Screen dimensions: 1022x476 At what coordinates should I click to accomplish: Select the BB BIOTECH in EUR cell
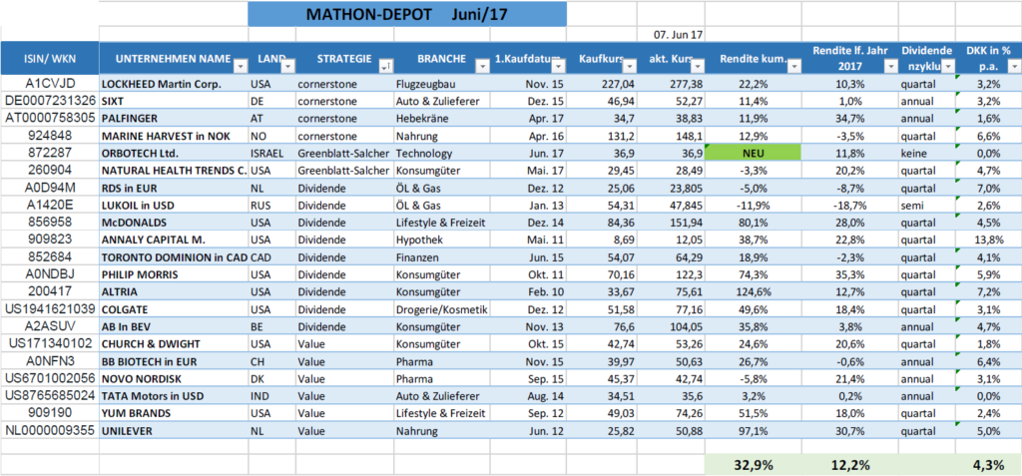point(174,361)
